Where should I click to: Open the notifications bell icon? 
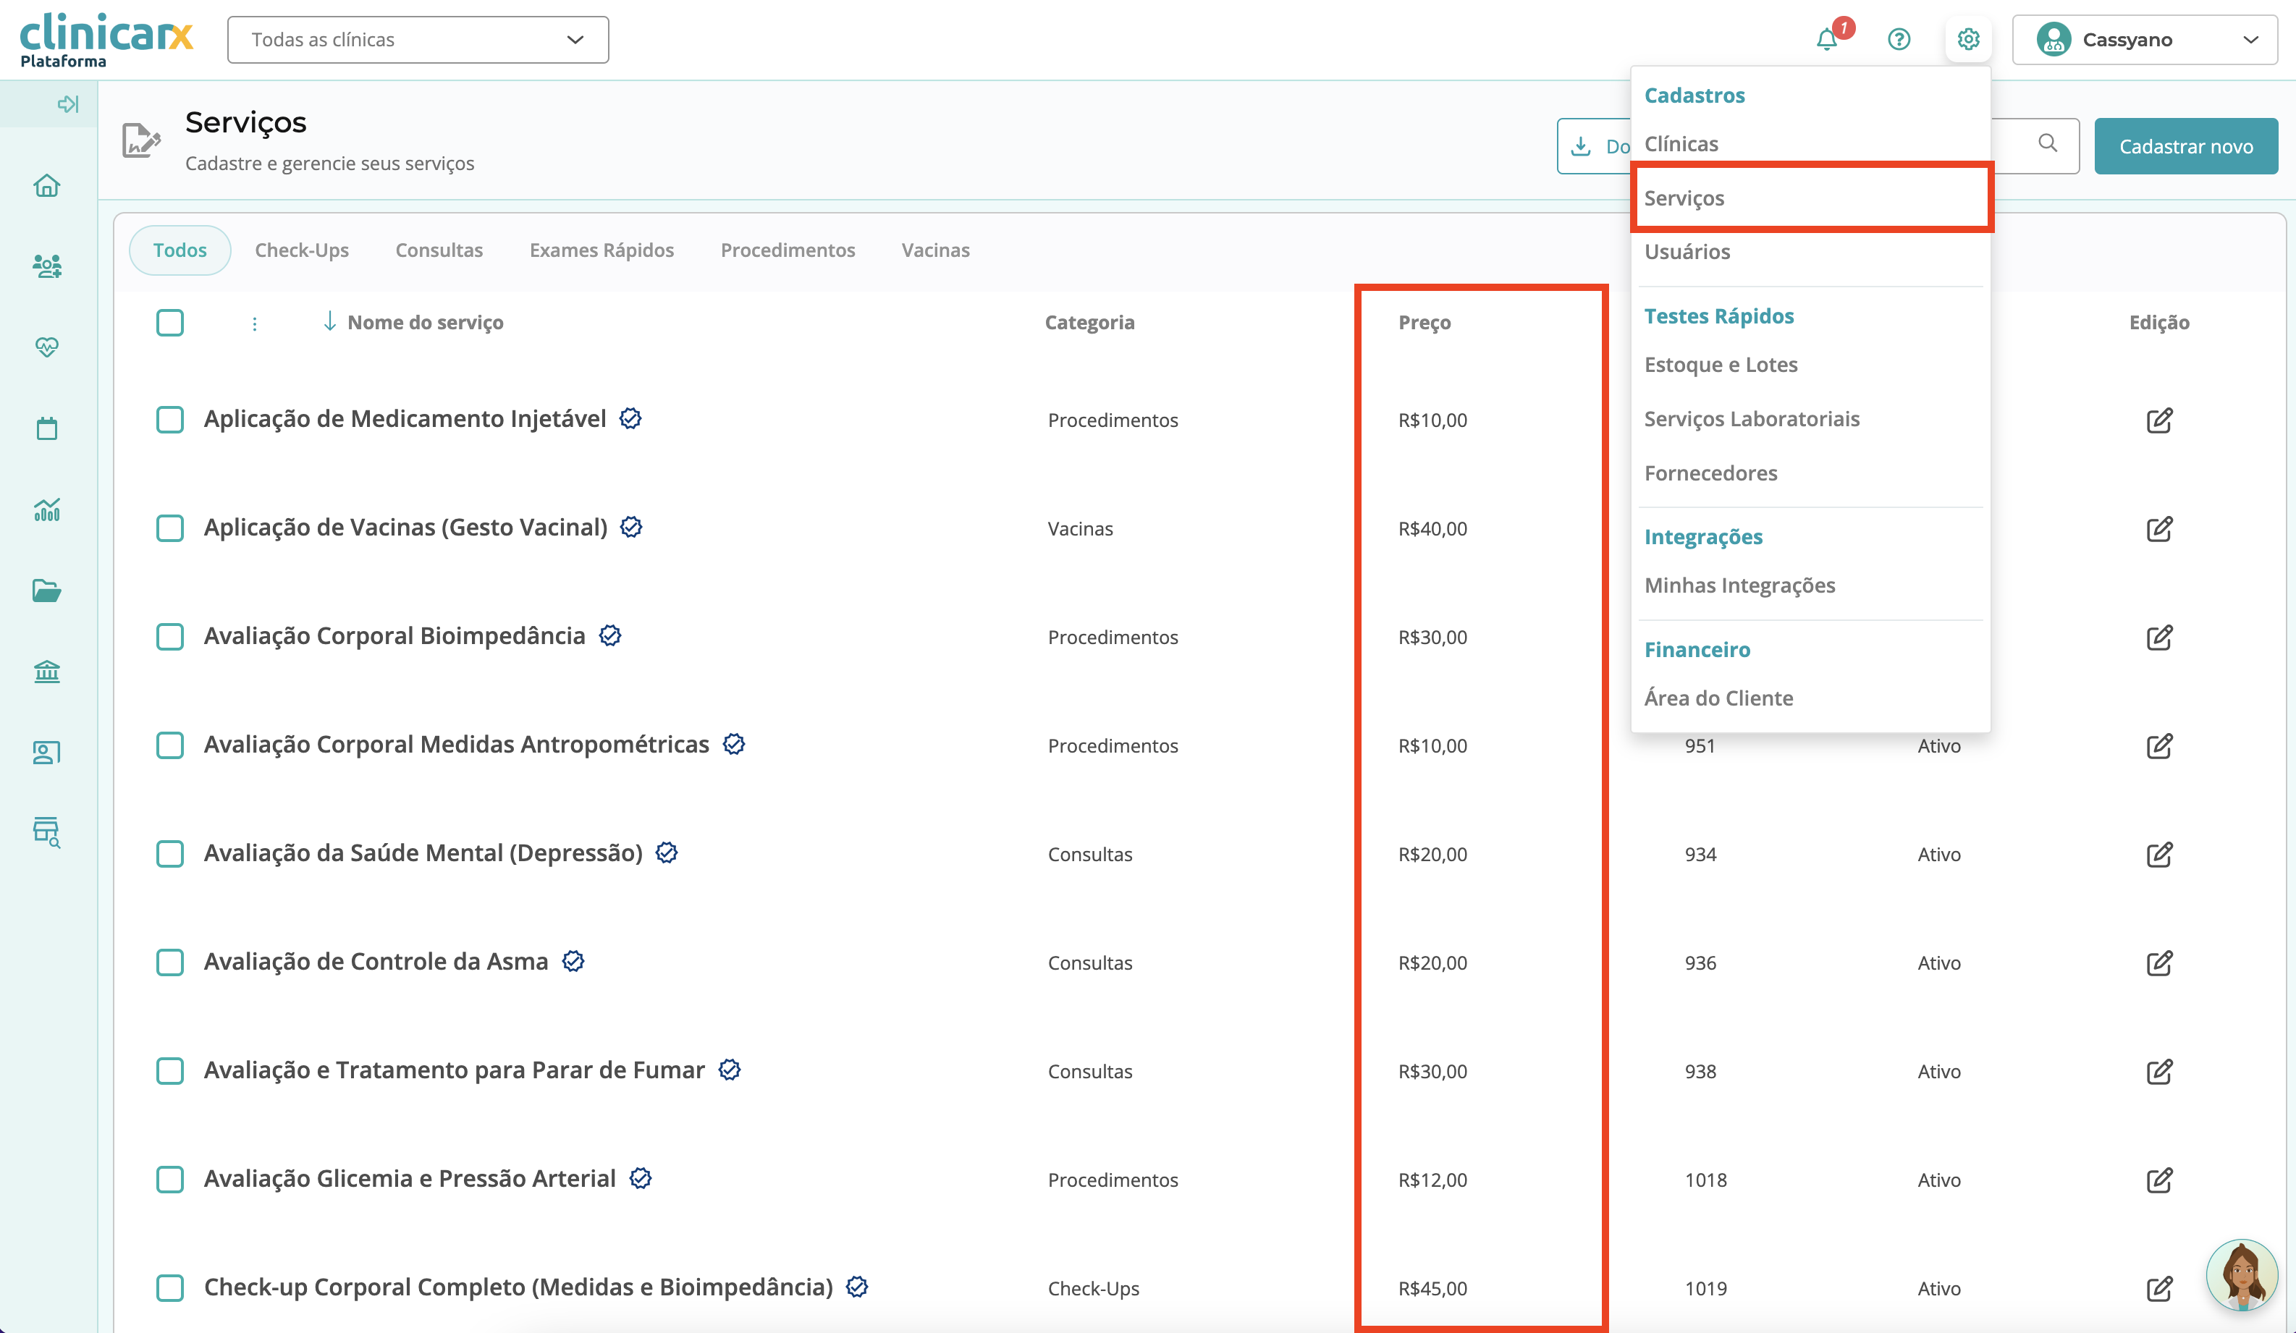coord(1826,40)
